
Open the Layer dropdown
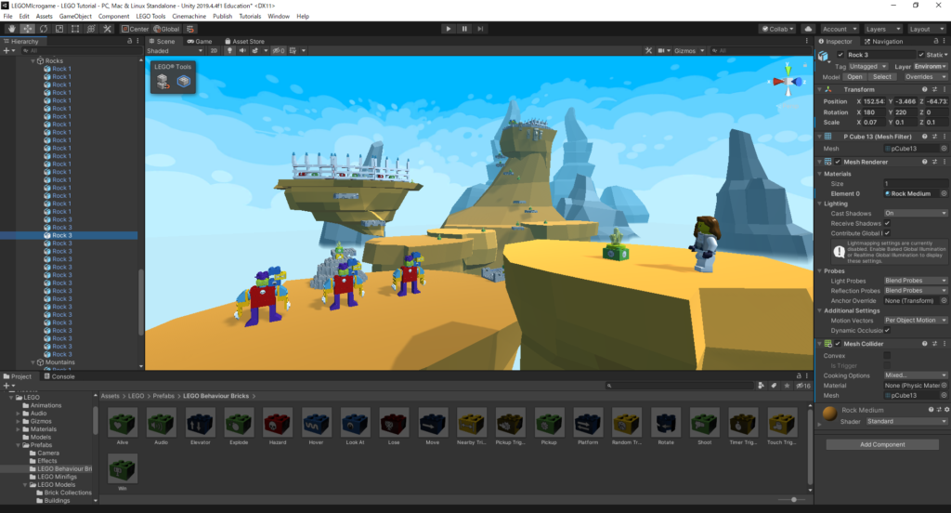click(931, 67)
